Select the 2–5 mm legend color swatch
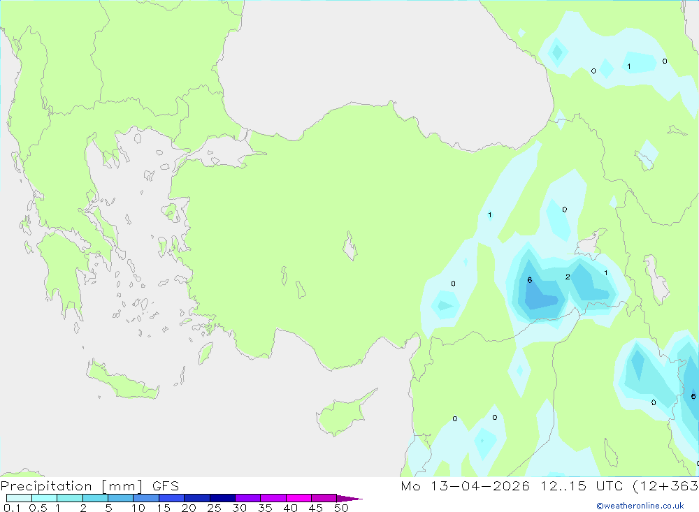699x512 pixels. point(95,498)
